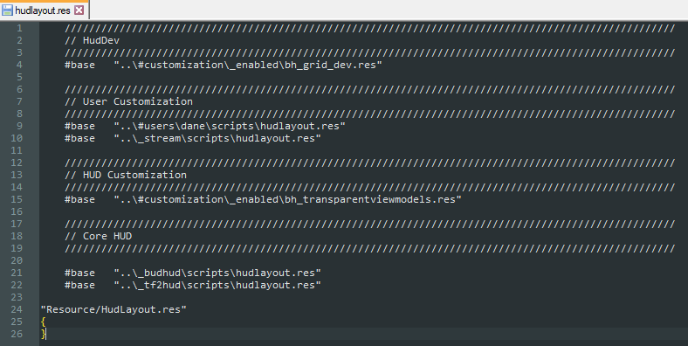The image size is (688, 346).
Task: Click the User Customization comment line
Action: tap(128, 102)
